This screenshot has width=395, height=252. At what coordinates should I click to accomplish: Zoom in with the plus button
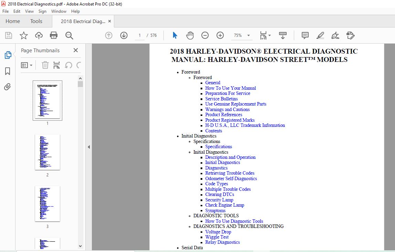(220, 35)
